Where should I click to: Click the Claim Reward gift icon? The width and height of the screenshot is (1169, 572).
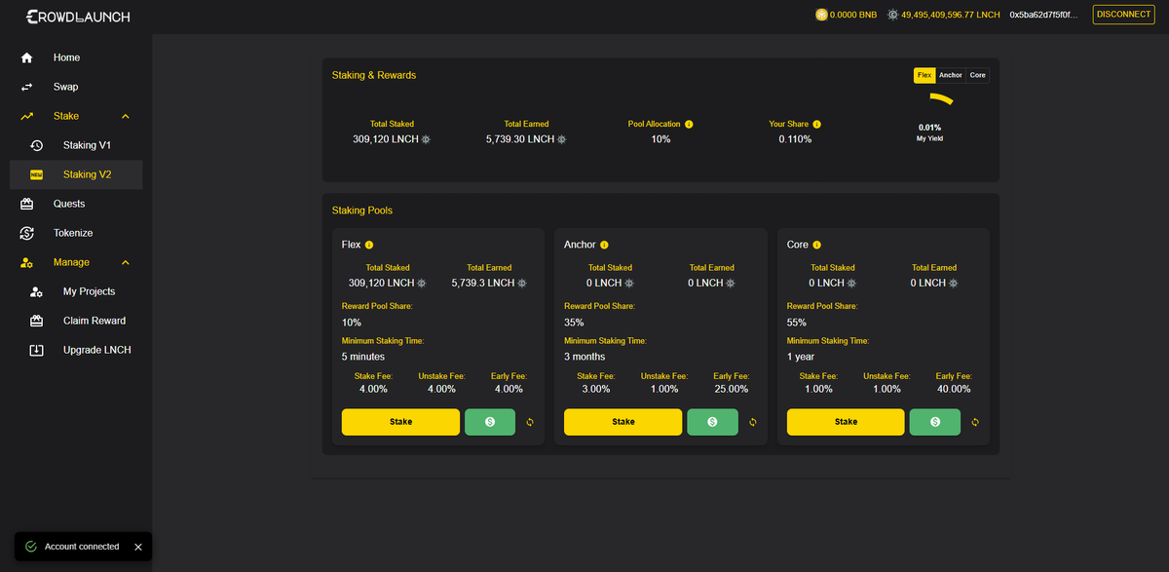37,321
